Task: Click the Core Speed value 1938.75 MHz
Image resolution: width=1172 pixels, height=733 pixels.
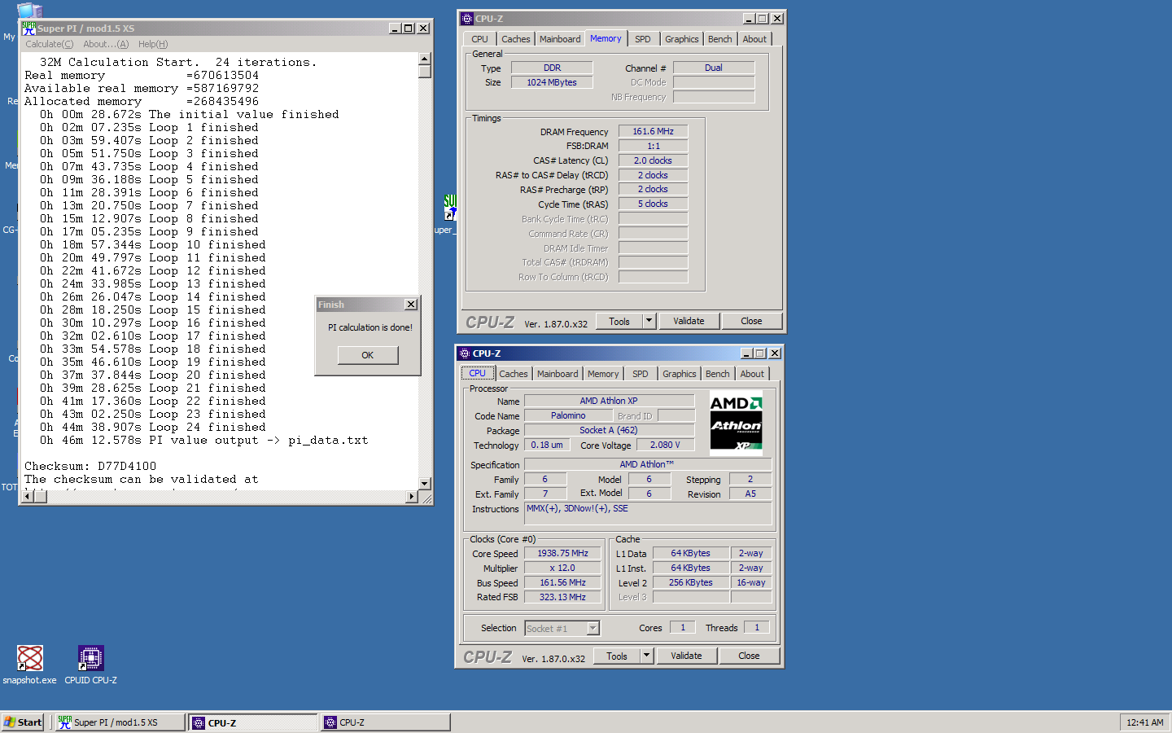Action: pos(562,553)
